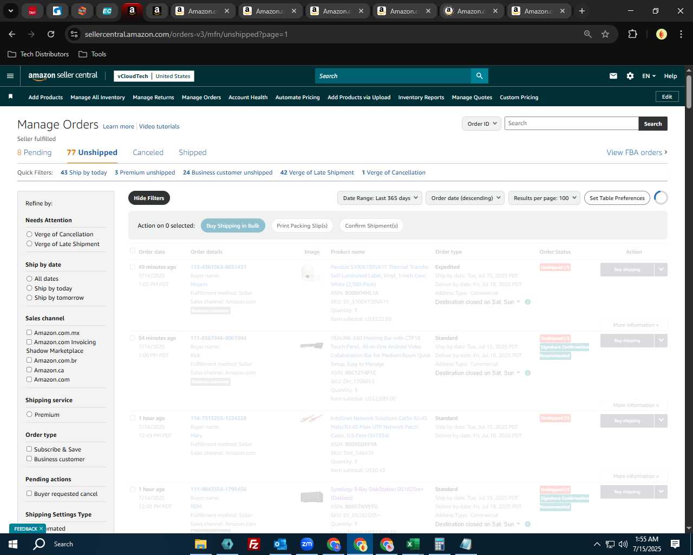Image resolution: width=693 pixels, height=555 pixels.
Task: Click the browser reload icon
Action: 51,34
